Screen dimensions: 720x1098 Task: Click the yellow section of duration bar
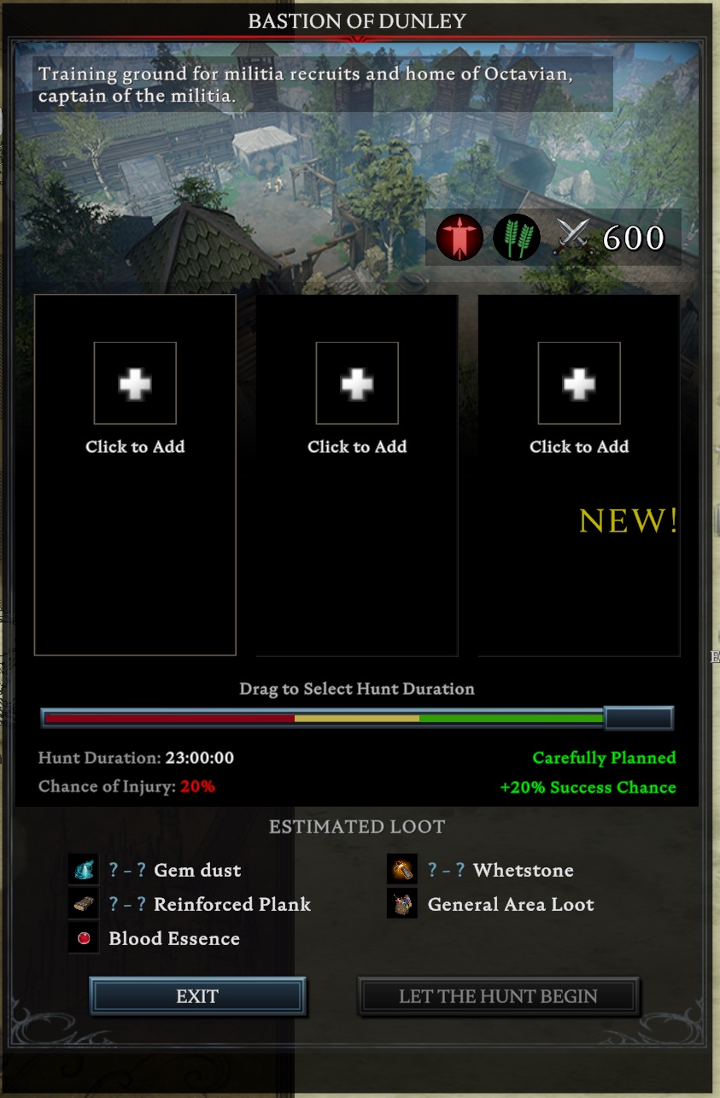357,719
